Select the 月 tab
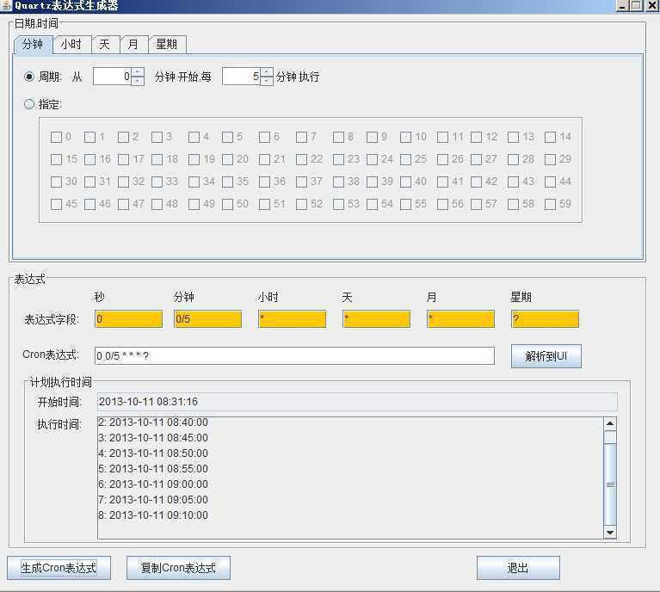This screenshot has height=592, width=660. pos(134,44)
